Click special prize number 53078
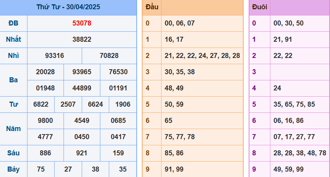Image resolution: width=330 pixels, height=177 pixels. 82,23
